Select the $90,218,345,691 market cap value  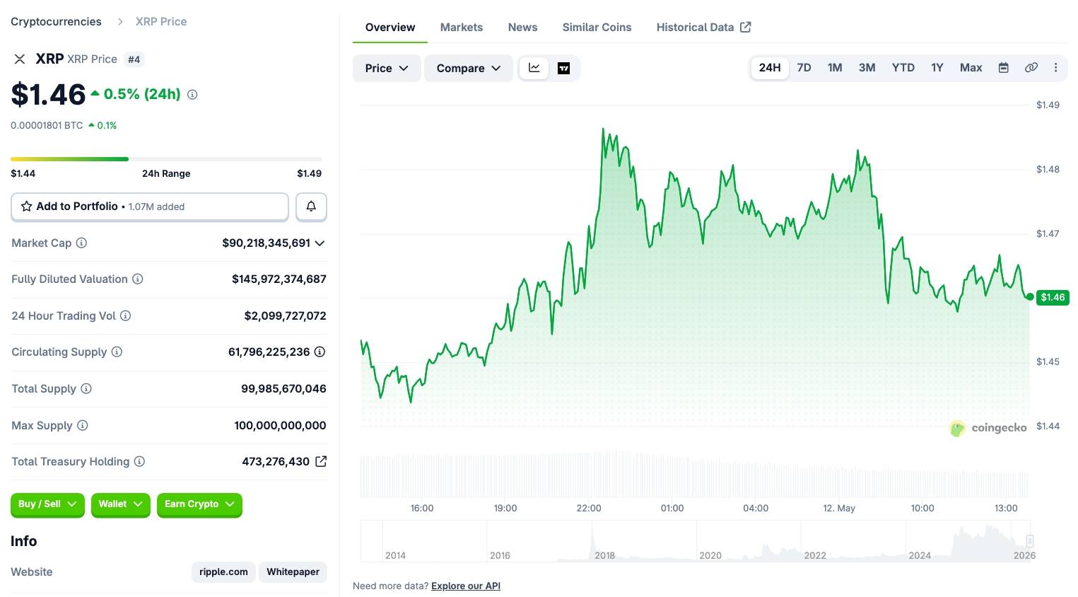coord(266,243)
